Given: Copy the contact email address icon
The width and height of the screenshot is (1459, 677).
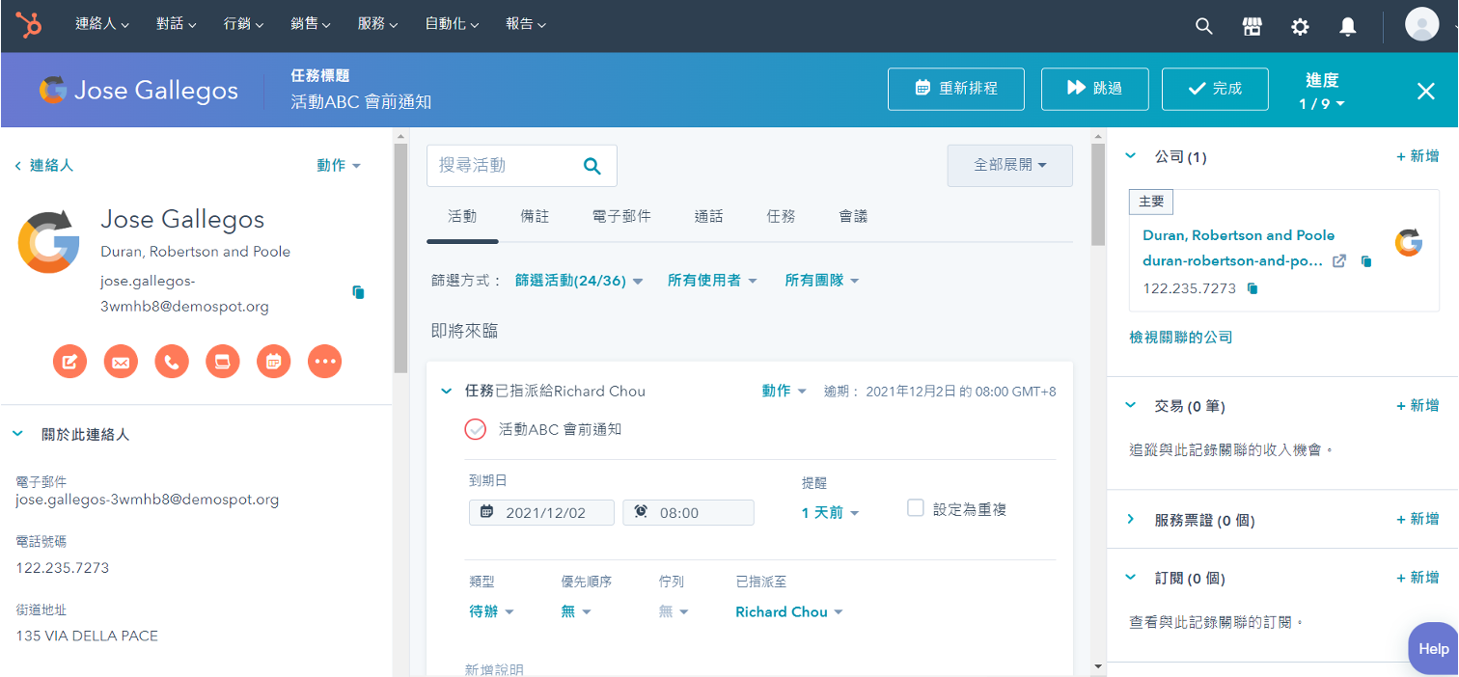Looking at the screenshot, I should point(359,292).
